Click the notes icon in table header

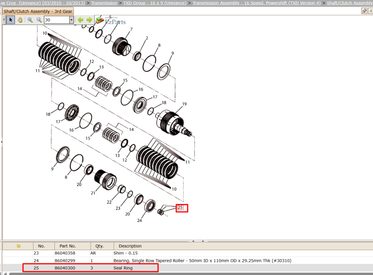tap(19, 246)
